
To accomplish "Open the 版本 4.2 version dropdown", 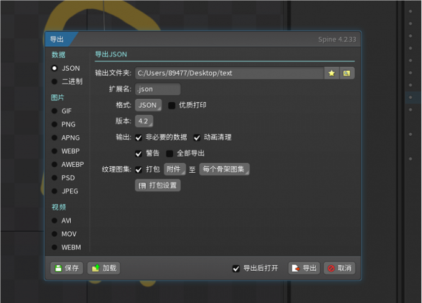I will click(144, 121).
